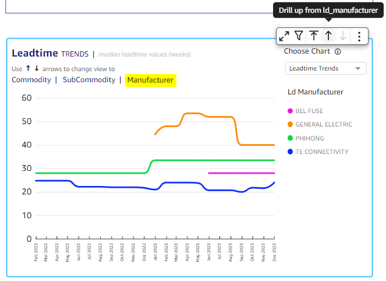Open the Leadtime Trends chart dropdown
386x281 pixels.
tap(325, 68)
